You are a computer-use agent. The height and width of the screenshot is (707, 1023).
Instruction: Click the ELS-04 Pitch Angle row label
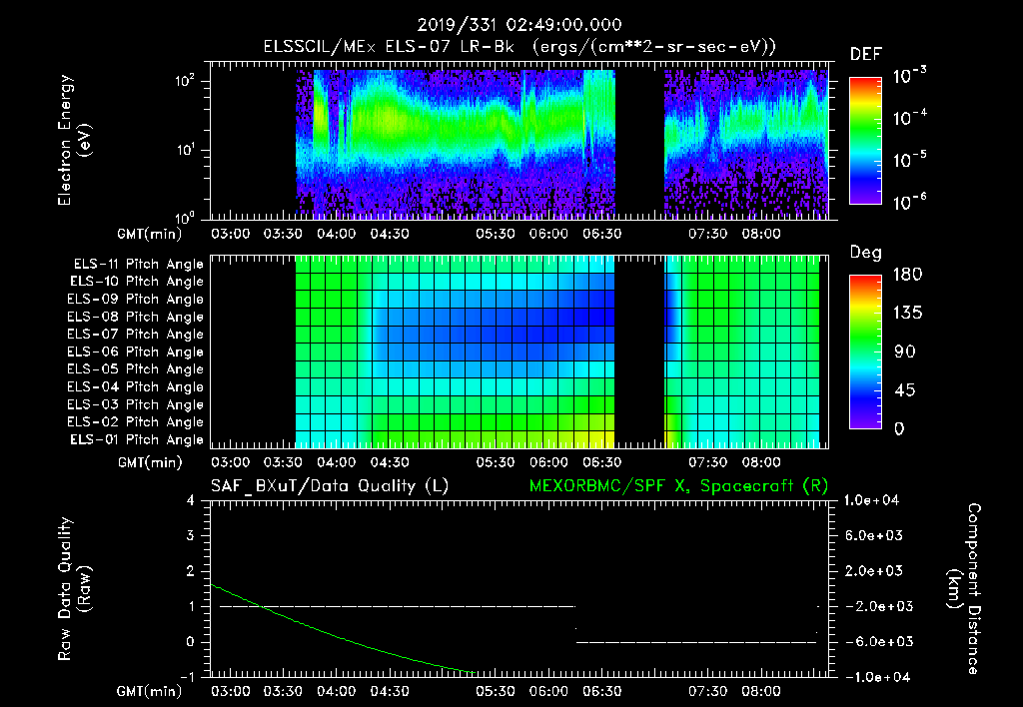coord(135,387)
